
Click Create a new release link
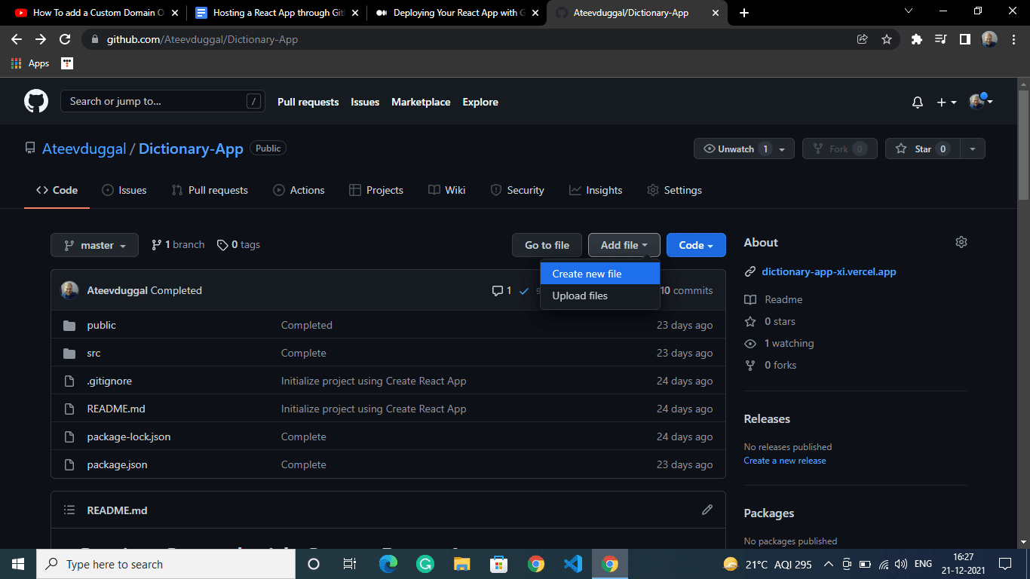(784, 461)
